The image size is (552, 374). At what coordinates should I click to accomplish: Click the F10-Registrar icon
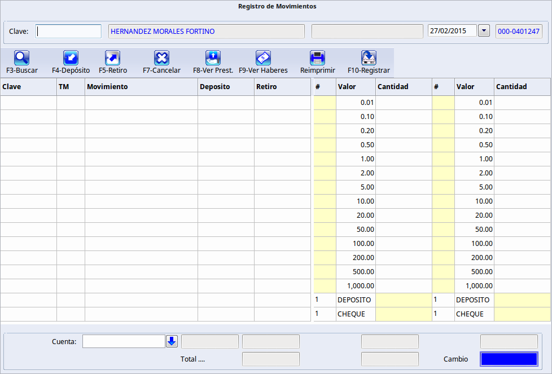point(369,58)
